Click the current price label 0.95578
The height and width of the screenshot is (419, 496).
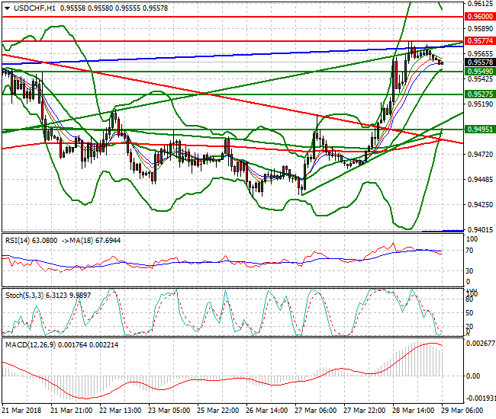coord(480,62)
